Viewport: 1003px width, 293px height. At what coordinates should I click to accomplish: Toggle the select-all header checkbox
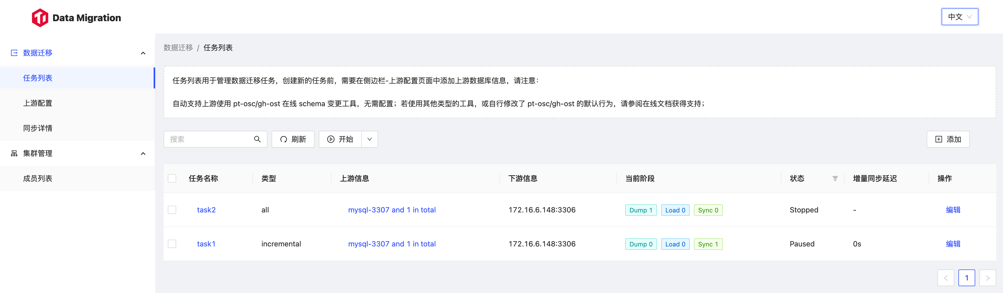172,178
